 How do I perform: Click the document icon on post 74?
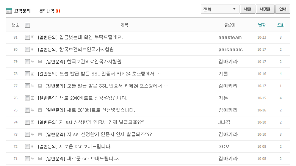click(x=32, y=122)
